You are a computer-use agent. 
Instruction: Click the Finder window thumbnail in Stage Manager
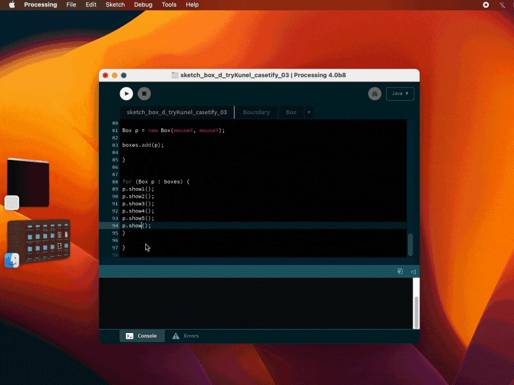(x=39, y=239)
